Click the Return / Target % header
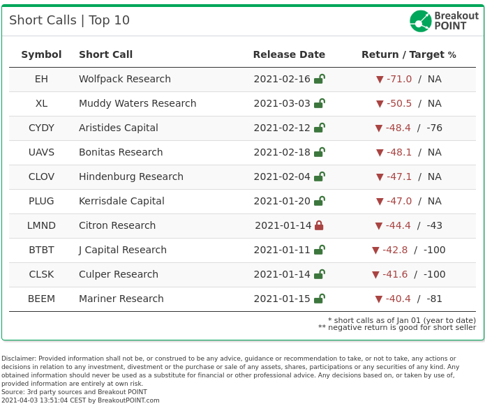Viewport: 485px width, 406px height. (x=409, y=54)
